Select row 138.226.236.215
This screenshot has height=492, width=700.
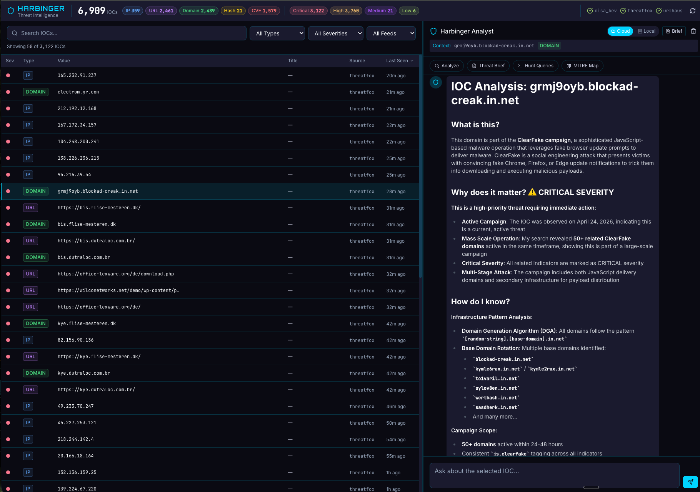[x=210, y=158]
